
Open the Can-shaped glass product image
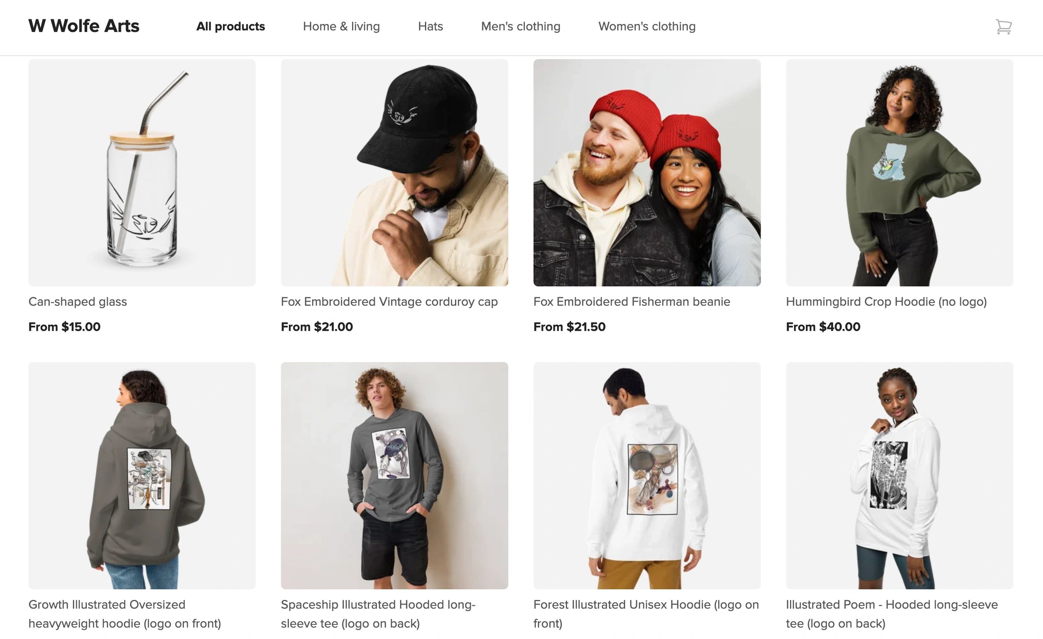[x=142, y=173]
